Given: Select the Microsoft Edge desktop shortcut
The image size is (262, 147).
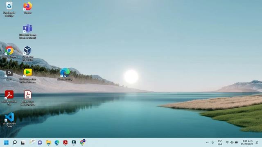Looking at the screenshot, I should point(65,74).
